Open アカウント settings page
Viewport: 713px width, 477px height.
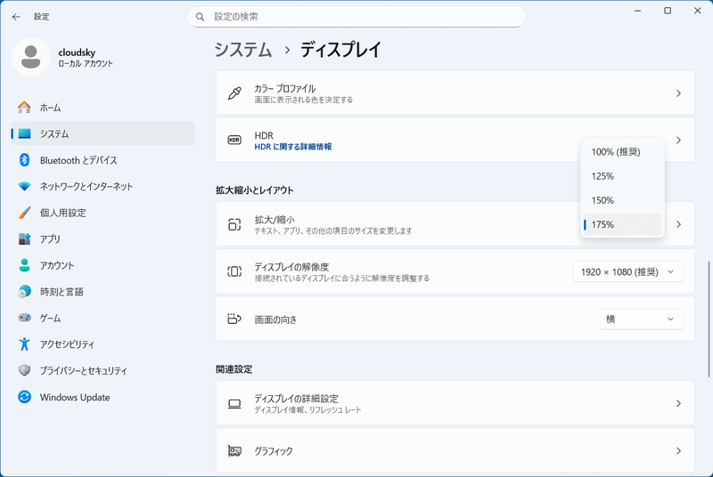102,265
